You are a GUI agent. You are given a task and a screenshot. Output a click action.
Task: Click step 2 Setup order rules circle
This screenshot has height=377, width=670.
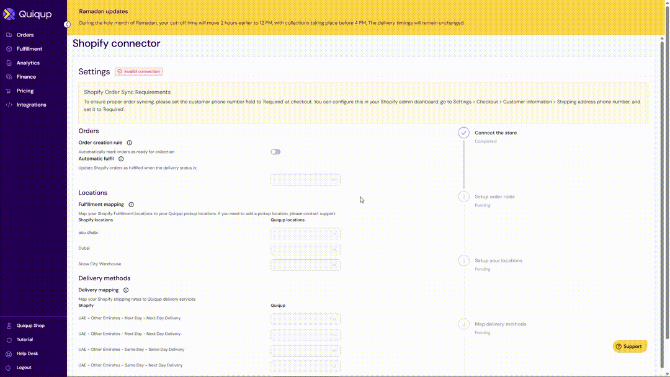(463, 197)
